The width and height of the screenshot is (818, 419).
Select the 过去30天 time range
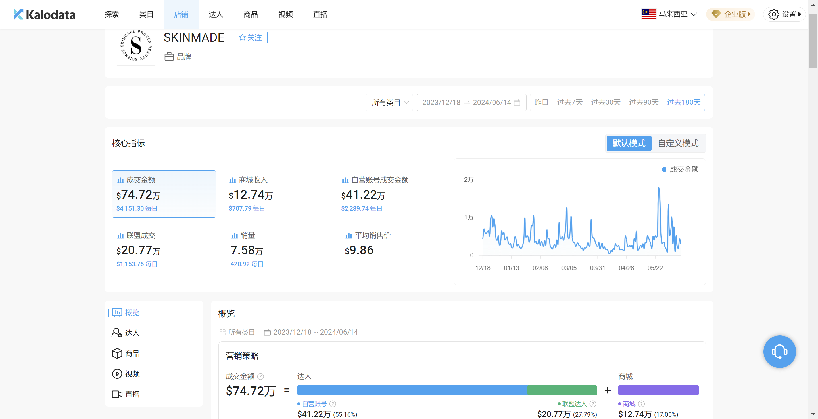point(605,102)
